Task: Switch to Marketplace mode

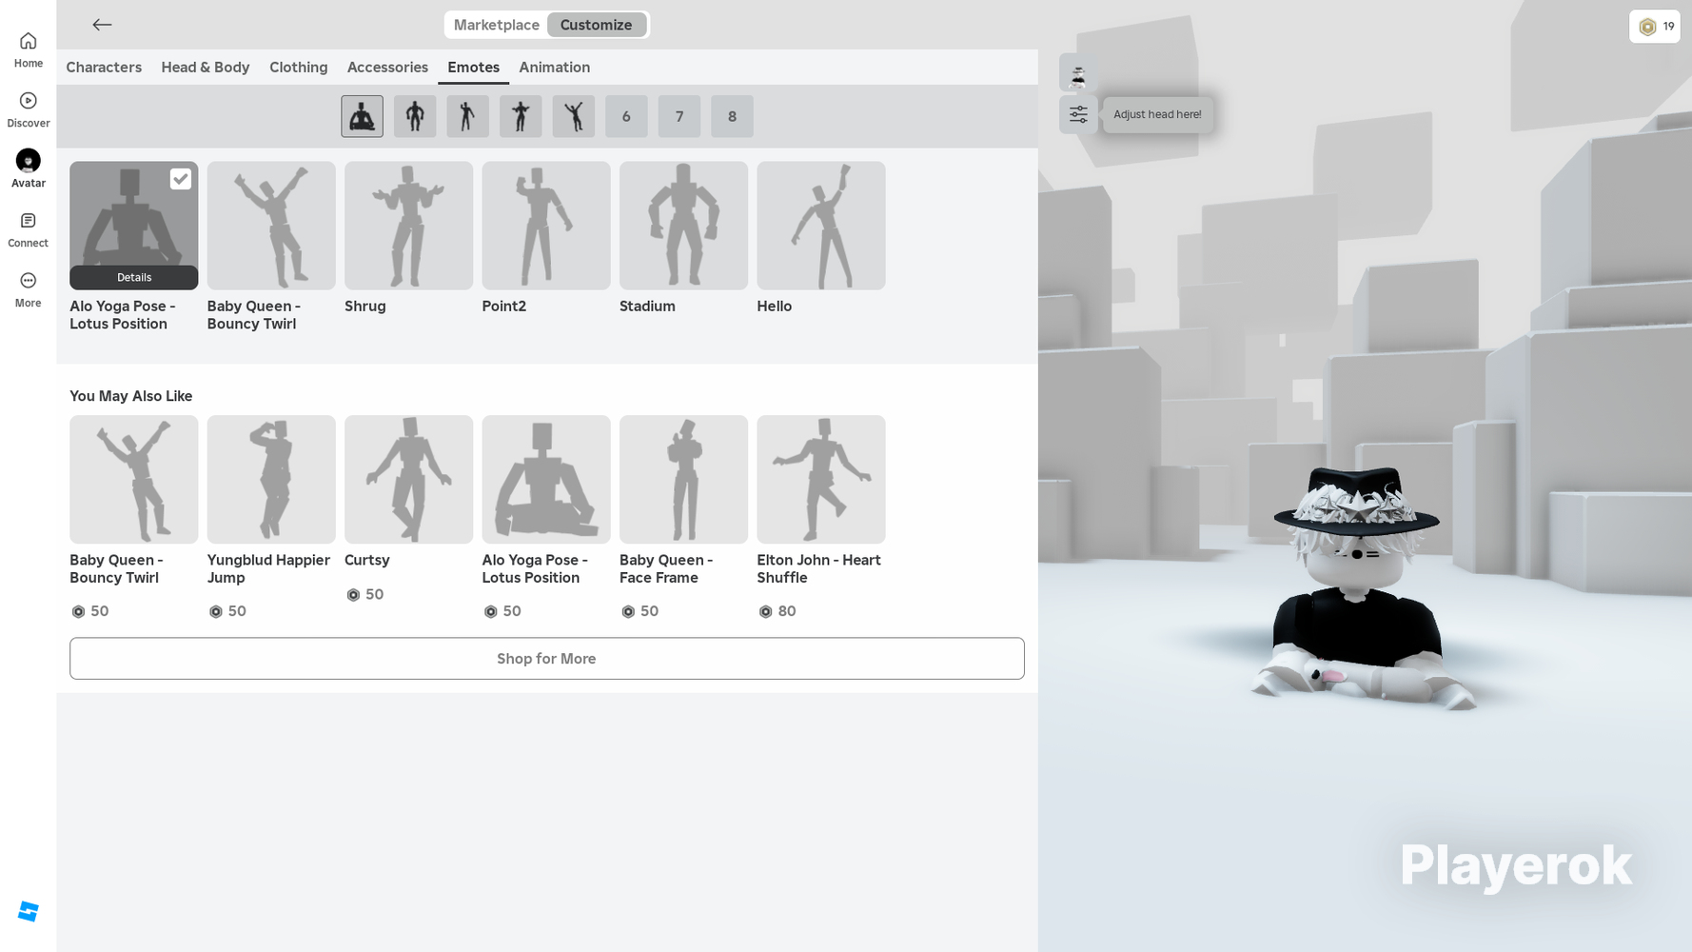Action: click(x=496, y=25)
